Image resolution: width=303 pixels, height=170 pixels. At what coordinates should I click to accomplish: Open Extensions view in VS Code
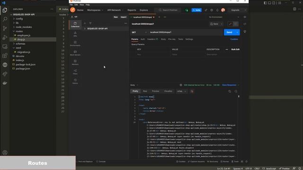5,56
